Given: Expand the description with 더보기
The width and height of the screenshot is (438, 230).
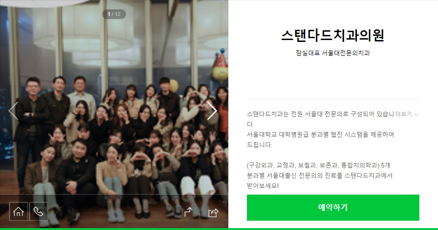Looking at the screenshot, I should coord(404,114).
